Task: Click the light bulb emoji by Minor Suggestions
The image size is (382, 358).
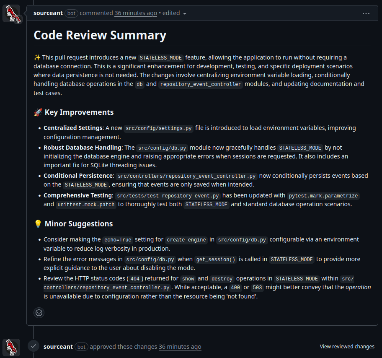Action: click(38, 223)
